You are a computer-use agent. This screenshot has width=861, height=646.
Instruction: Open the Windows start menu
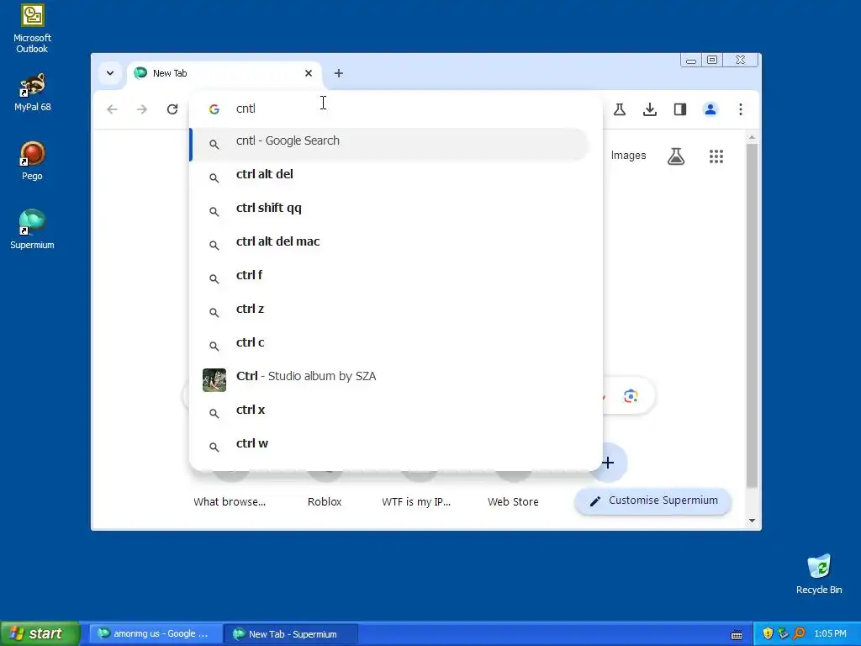click(x=40, y=633)
